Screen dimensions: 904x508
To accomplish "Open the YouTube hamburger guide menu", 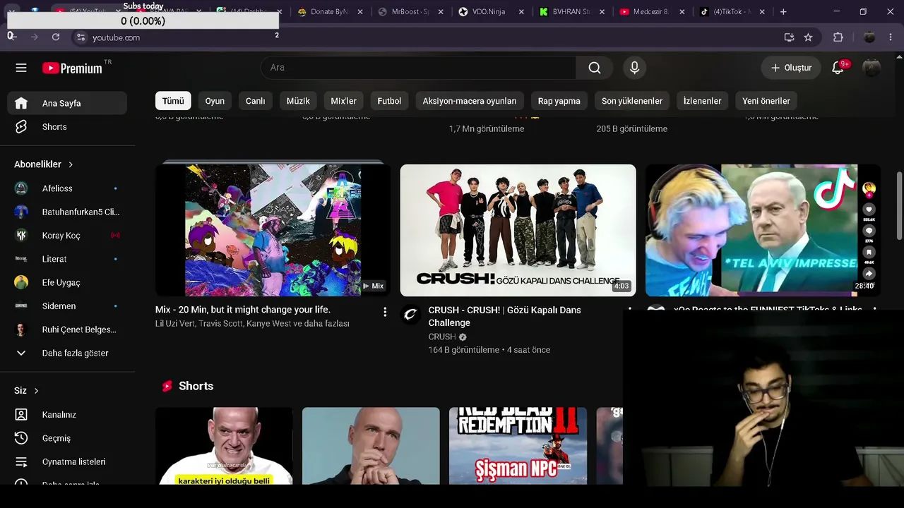I will click(x=21, y=68).
